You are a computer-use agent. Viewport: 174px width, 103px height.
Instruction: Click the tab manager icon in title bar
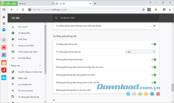pyautogui.click(x=151, y=2)
